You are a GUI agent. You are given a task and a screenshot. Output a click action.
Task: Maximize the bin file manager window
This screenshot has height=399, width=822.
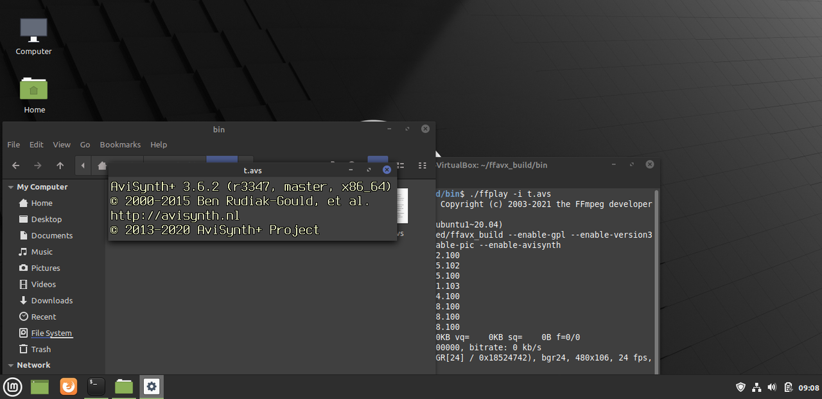pyautogui.click(x=407, y=129)
